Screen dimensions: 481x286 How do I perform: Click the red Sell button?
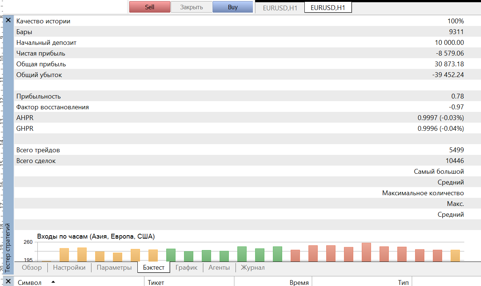(150, 7)
